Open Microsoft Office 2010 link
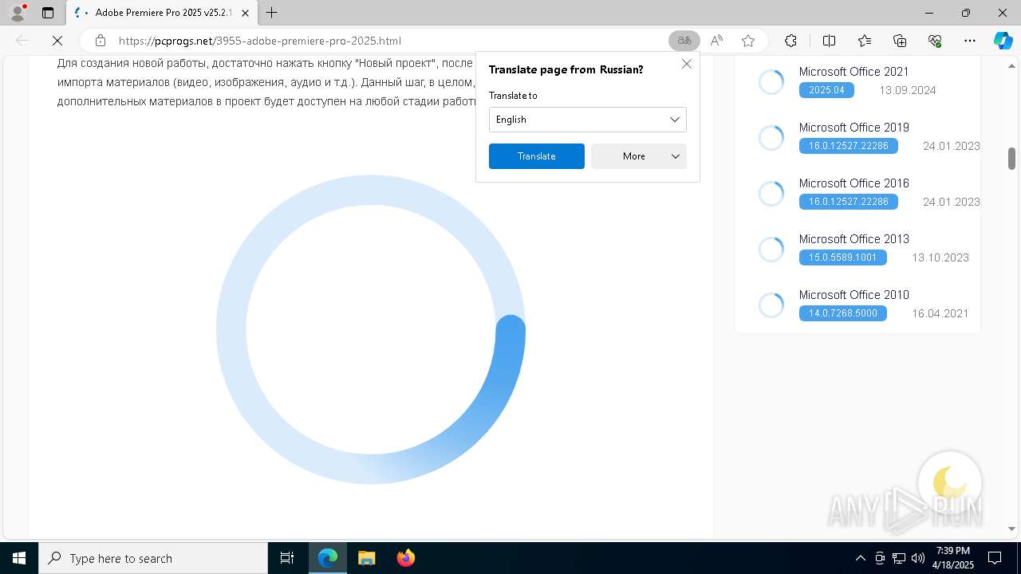1021x574 pixels. pos(853,295)
